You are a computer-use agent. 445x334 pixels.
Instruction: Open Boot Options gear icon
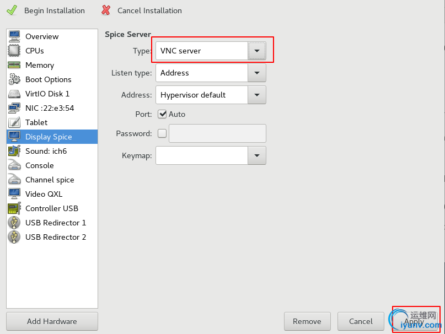(14, 79)
